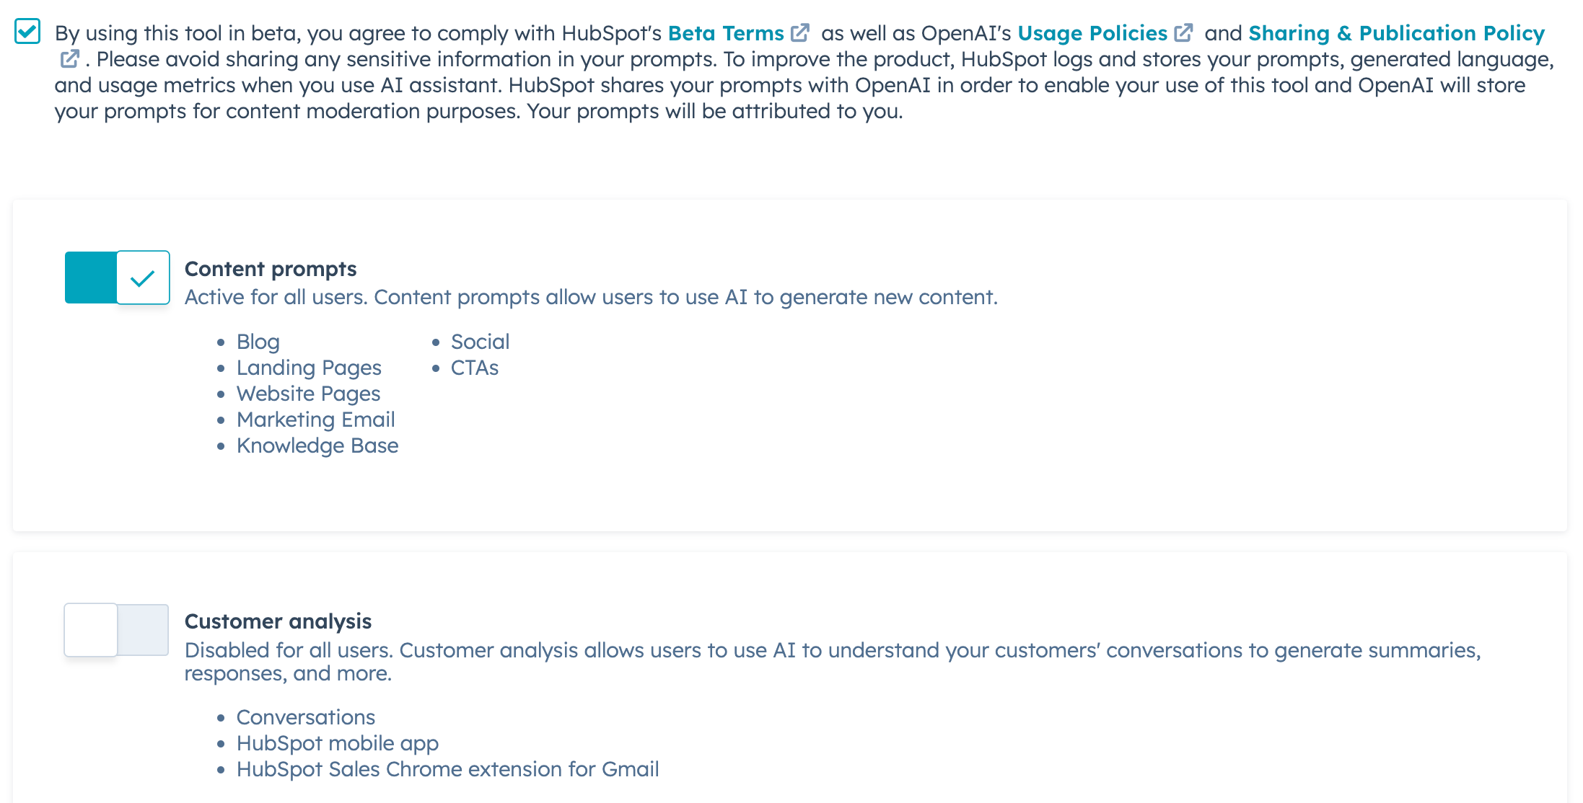Screen dimensions: 1583x803
Task: Click the teal filled area of the Content prompts switch
Action: (x=90, y=277)
